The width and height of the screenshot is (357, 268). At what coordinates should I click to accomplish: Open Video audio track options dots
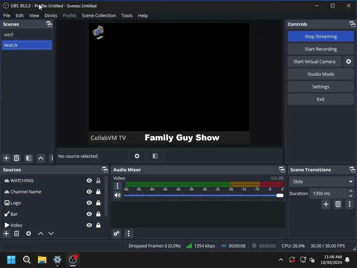coord(117,186)
